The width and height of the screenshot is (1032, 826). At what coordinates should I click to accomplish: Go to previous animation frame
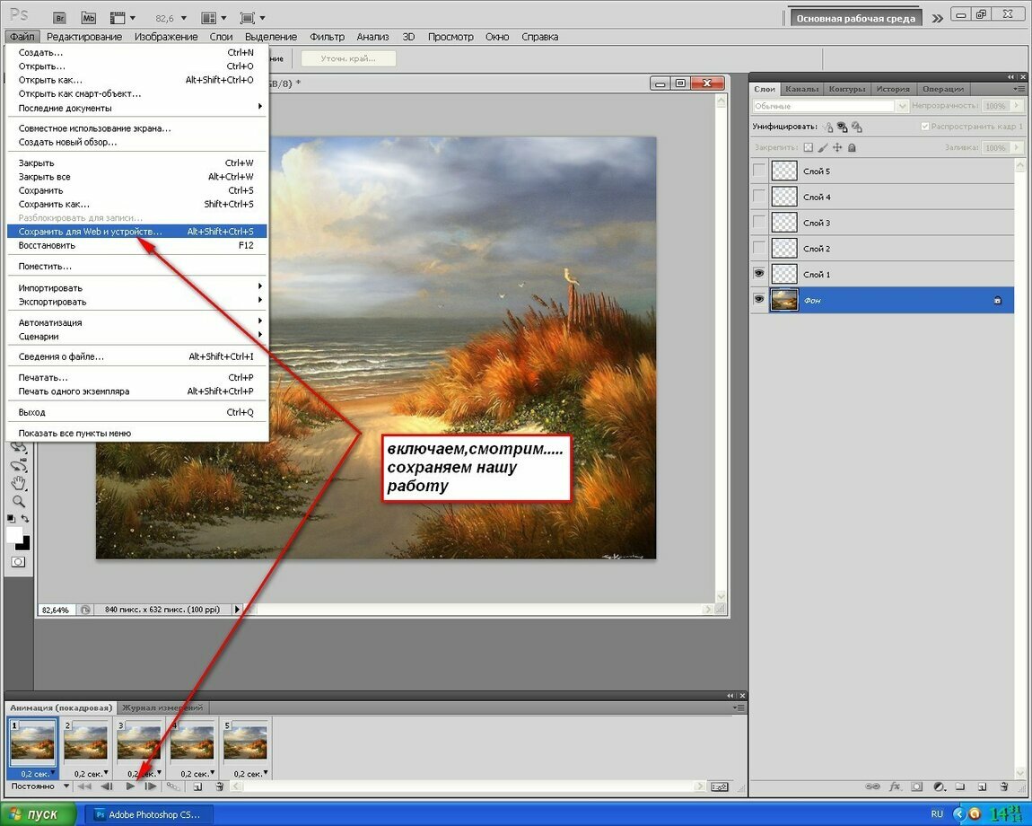pyautogui.click(x=107, y=786)
